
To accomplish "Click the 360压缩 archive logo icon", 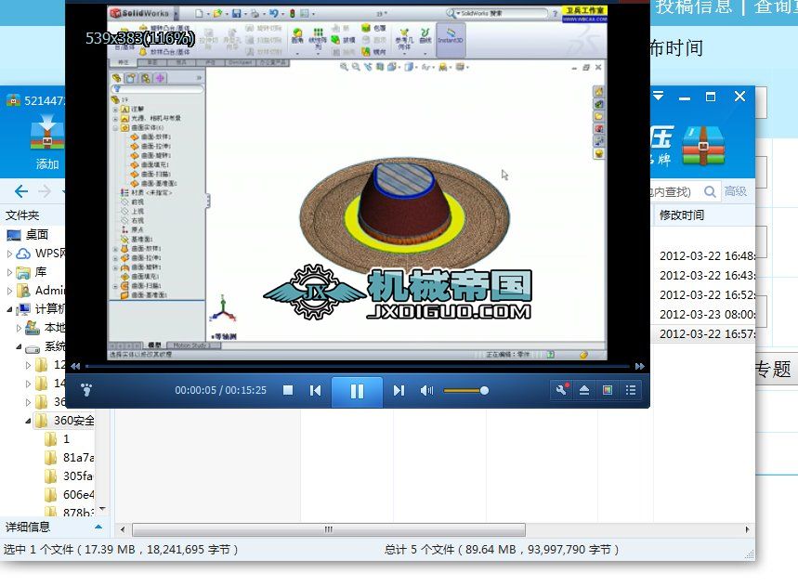I will tap(703, 146).
